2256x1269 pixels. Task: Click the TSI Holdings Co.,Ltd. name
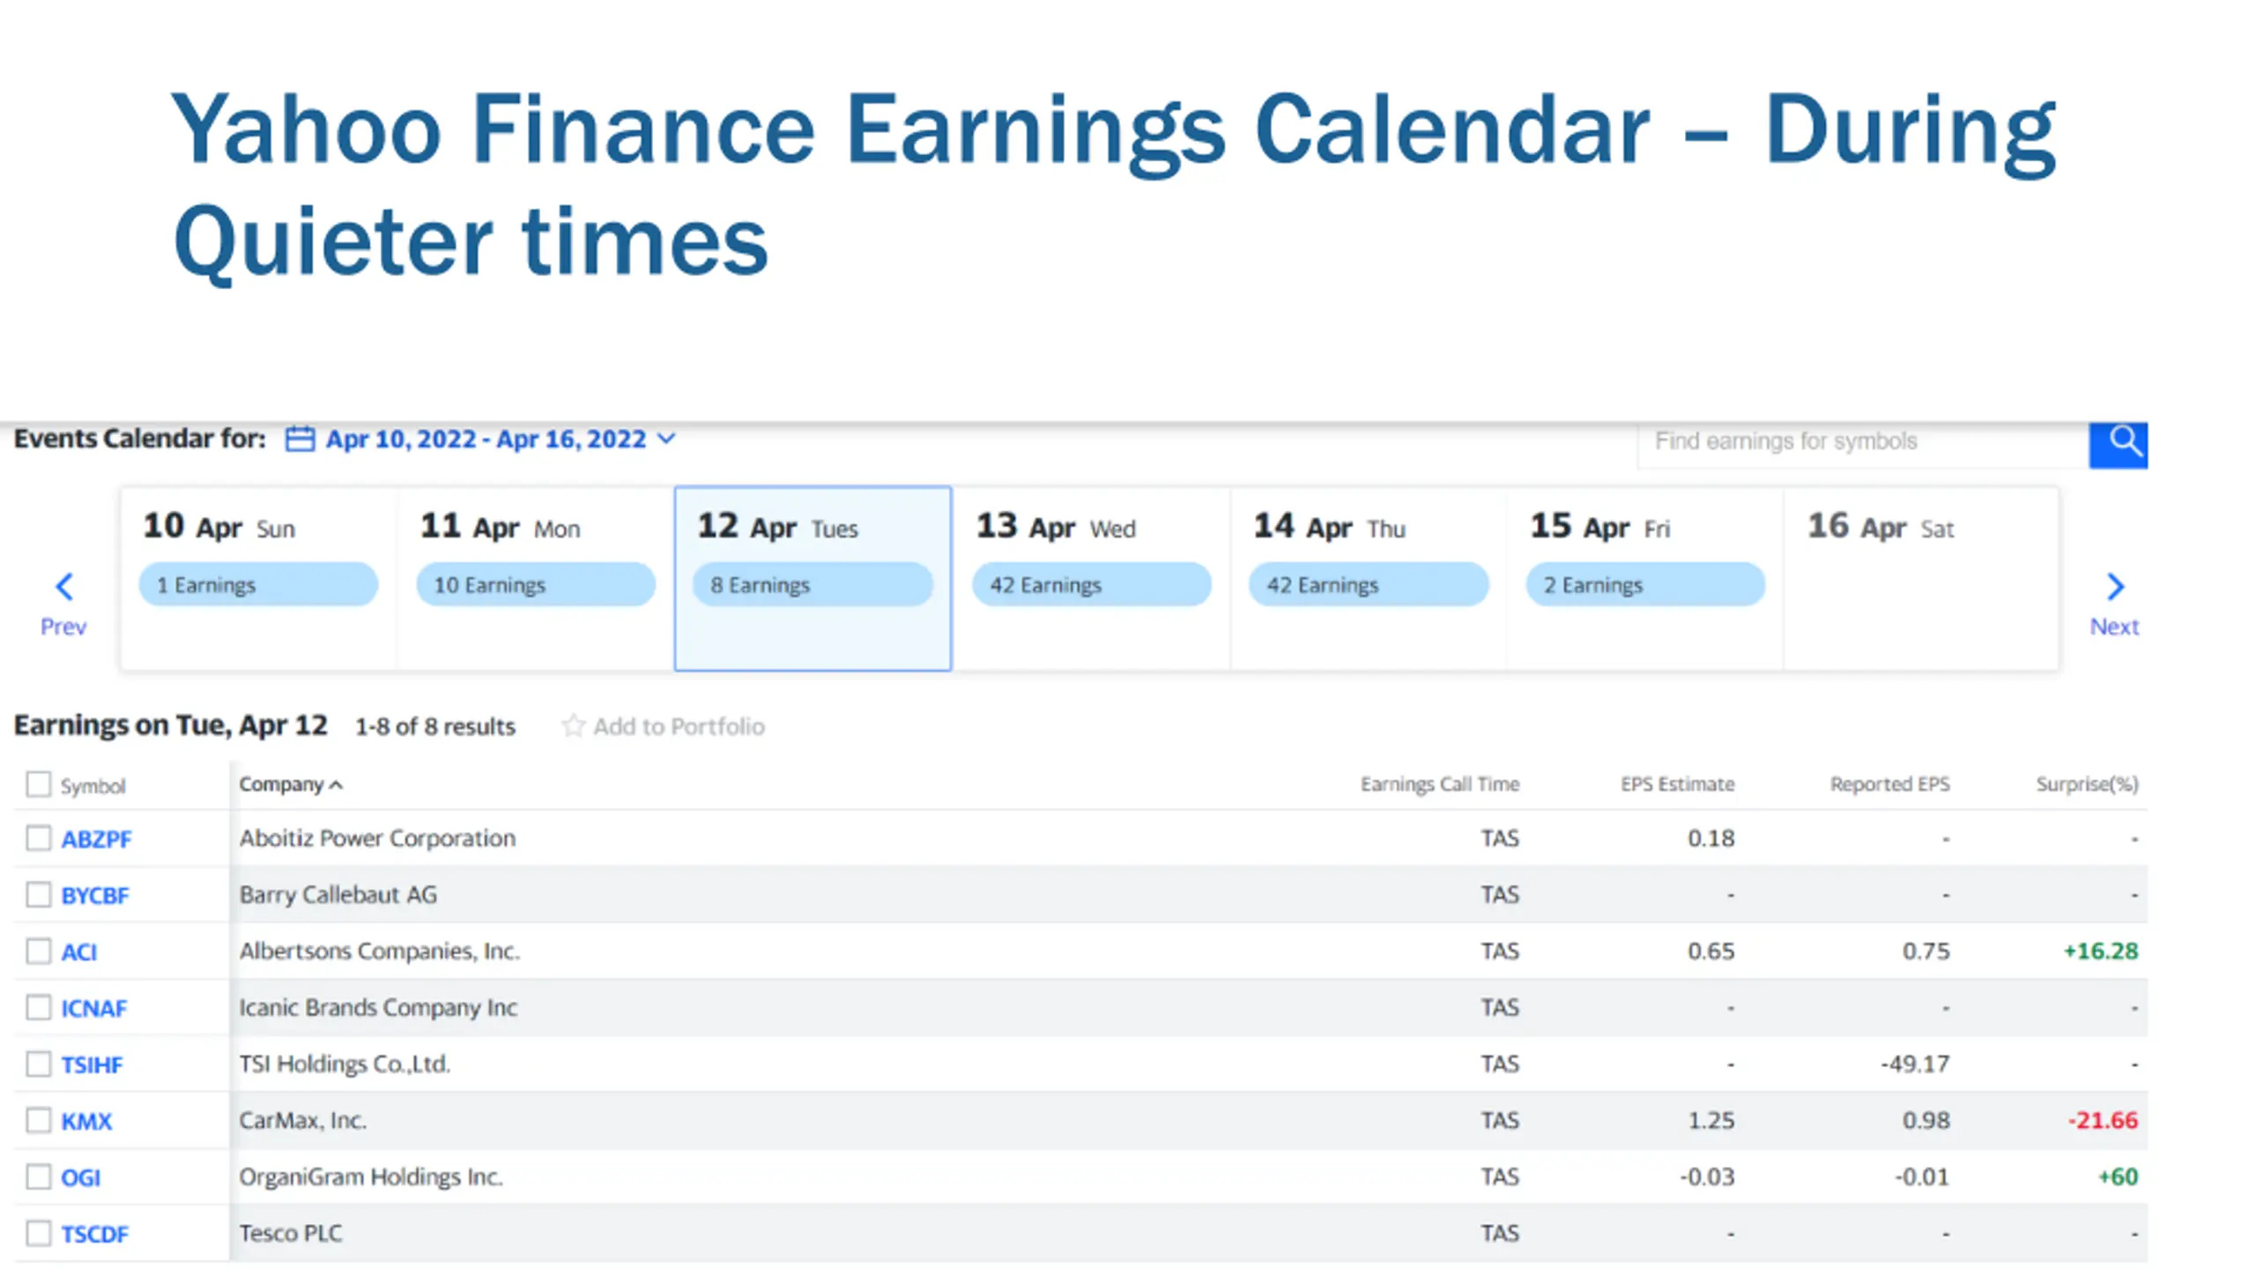[x=345, y=1064]
